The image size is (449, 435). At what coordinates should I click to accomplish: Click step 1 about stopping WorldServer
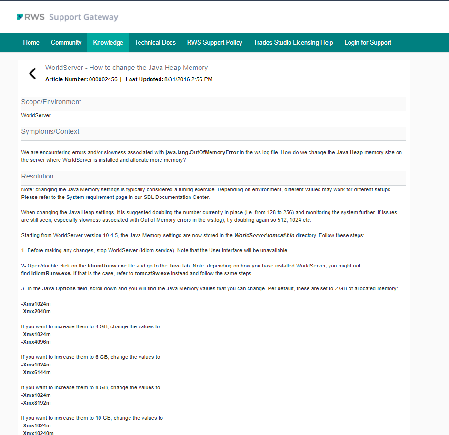(x=155, y=250)
